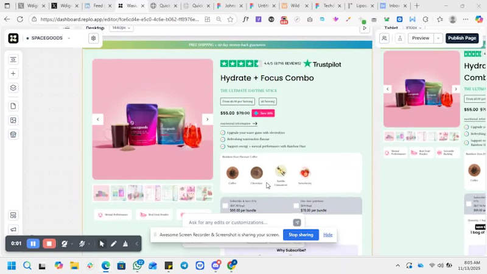This screenshot has height=274, width=487.
Task: Open the tablet width dropdown
Action: coord(414,28)
